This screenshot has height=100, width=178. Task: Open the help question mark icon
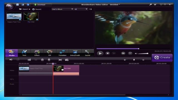28,4
